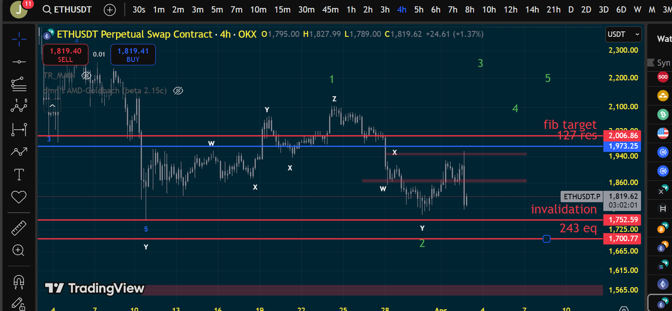
Task: Click the 1,752.59 price axis label
Action: tap(622, 220)
